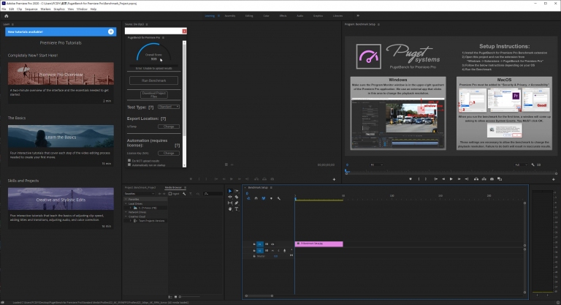Select the Ripple Edit tool
The image size is (561, 305).
tap(230, 197)
